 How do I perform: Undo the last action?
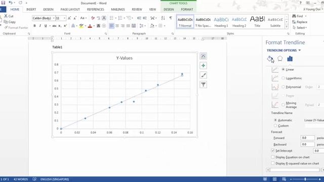coord(11,3)
